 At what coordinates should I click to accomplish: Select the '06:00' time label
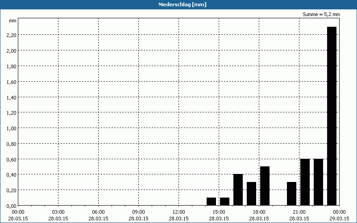pos(98,212)
